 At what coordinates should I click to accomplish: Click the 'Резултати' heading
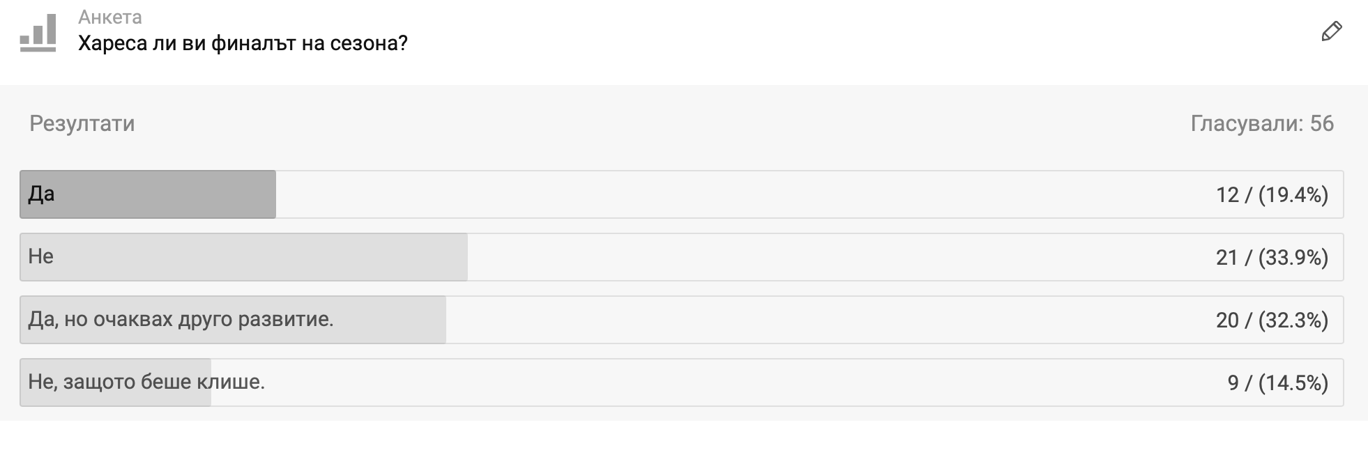point(82,123)
